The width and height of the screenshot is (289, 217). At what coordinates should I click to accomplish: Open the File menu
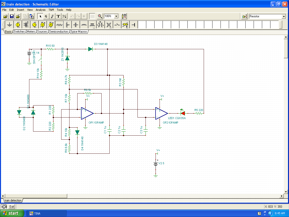pos(4,10)
